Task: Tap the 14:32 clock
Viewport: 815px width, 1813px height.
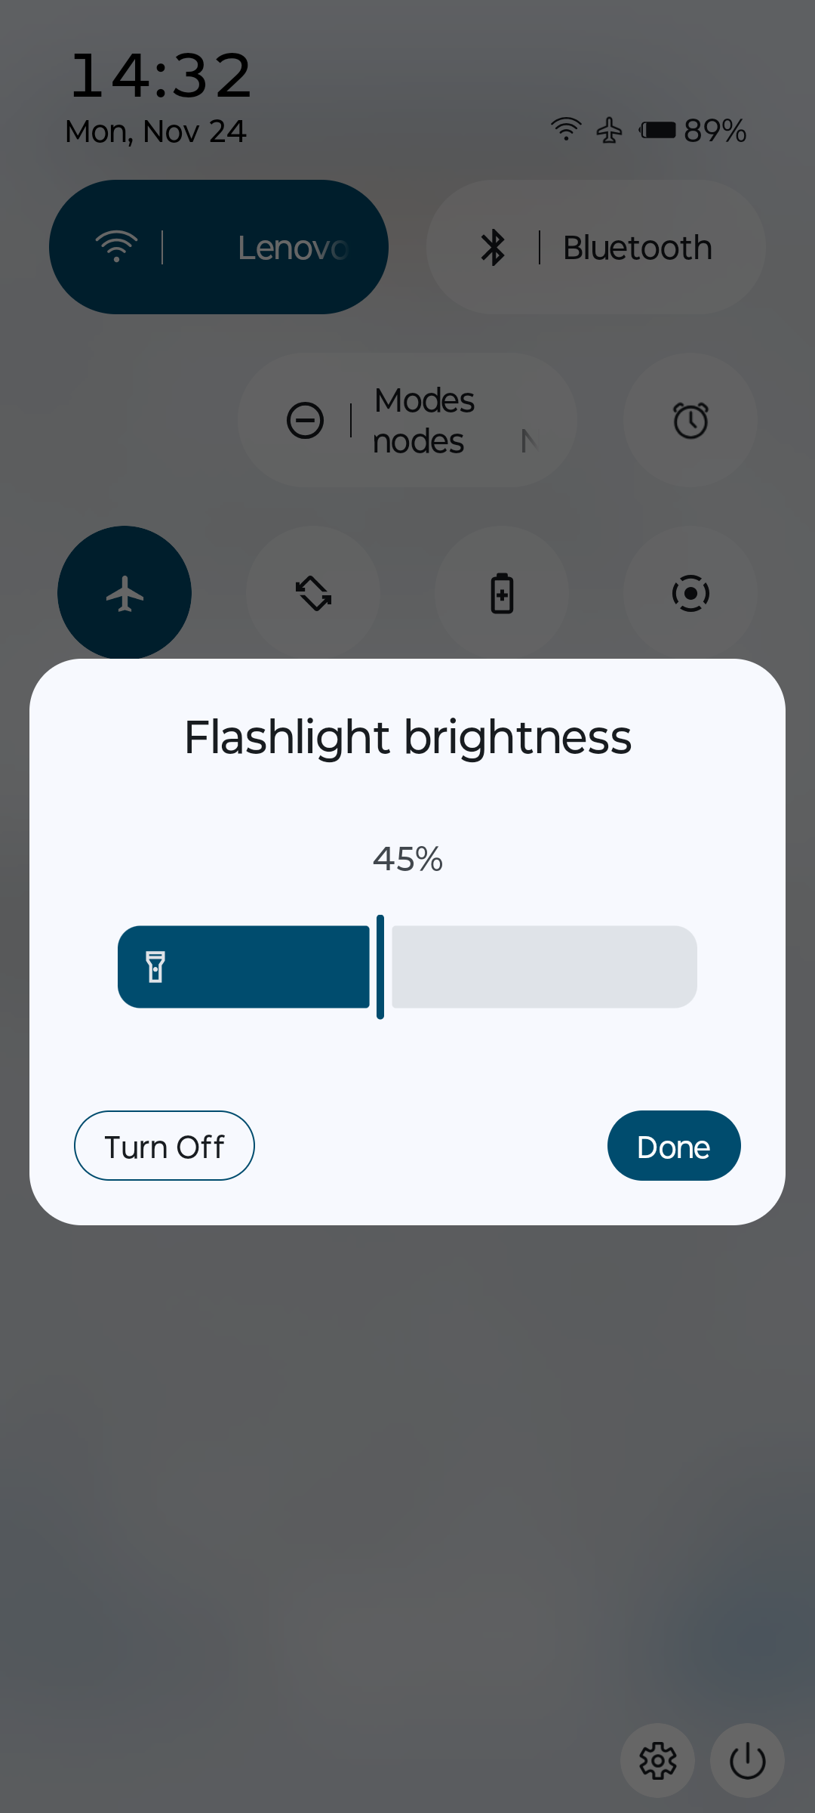Action: click(161, 76)
